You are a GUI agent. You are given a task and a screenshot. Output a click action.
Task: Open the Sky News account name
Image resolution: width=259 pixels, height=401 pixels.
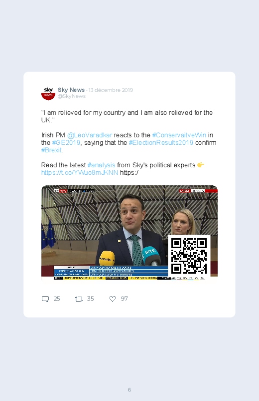[x=71, y=90]
